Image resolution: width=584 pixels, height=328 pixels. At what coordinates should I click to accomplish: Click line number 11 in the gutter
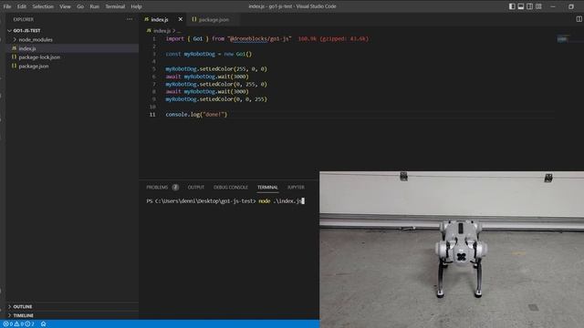(152, 115)
